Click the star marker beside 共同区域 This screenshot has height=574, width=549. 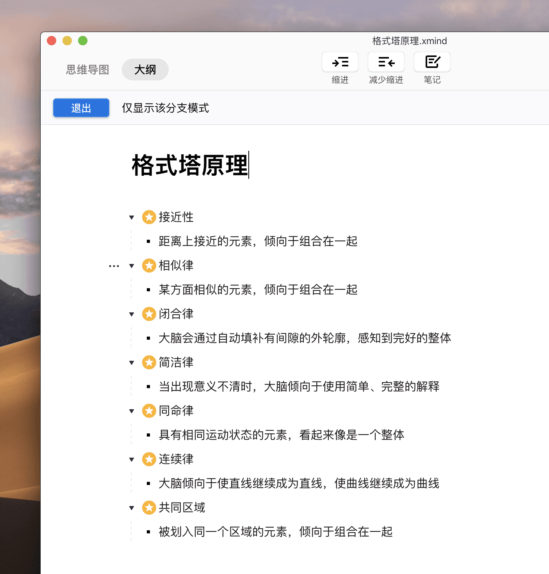coord(149,508)
